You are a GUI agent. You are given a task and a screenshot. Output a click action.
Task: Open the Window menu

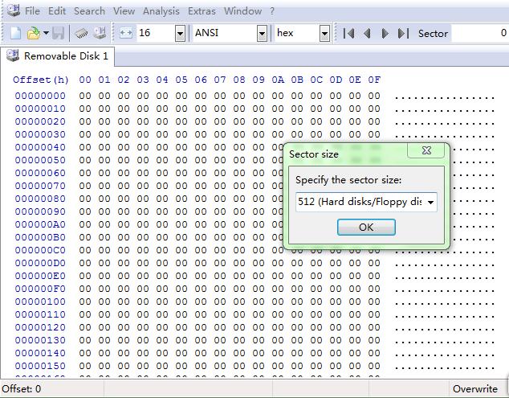click(242, 11)
